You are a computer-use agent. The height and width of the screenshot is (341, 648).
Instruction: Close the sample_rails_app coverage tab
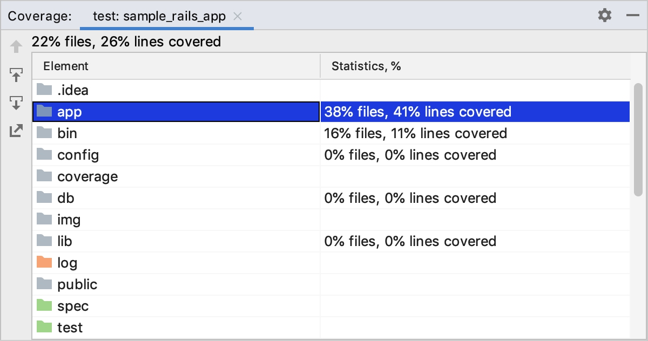tap(238, 16)
